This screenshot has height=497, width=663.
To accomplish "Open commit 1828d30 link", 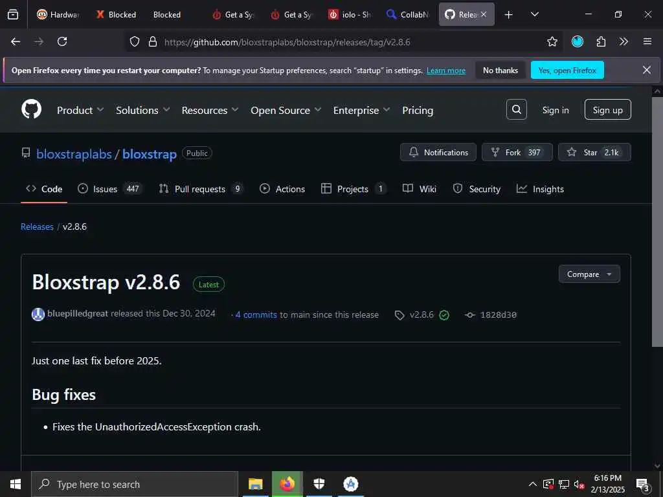I will [x=498, y=315].
